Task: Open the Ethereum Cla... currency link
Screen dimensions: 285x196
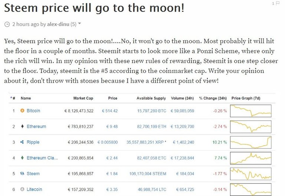Action: pyautogui.click(x=42, y=158)
